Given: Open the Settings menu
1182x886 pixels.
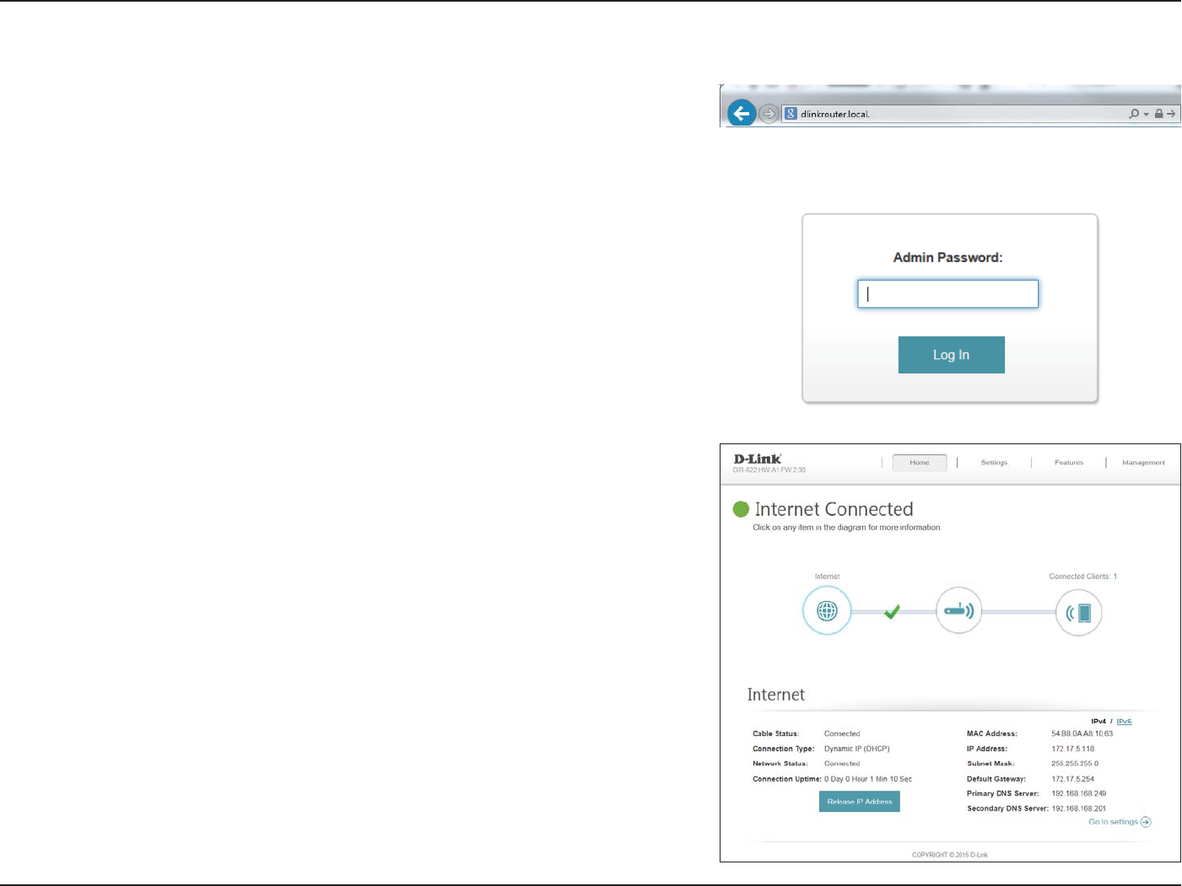Looking at the screenshot, I should (x=994, y=463).
